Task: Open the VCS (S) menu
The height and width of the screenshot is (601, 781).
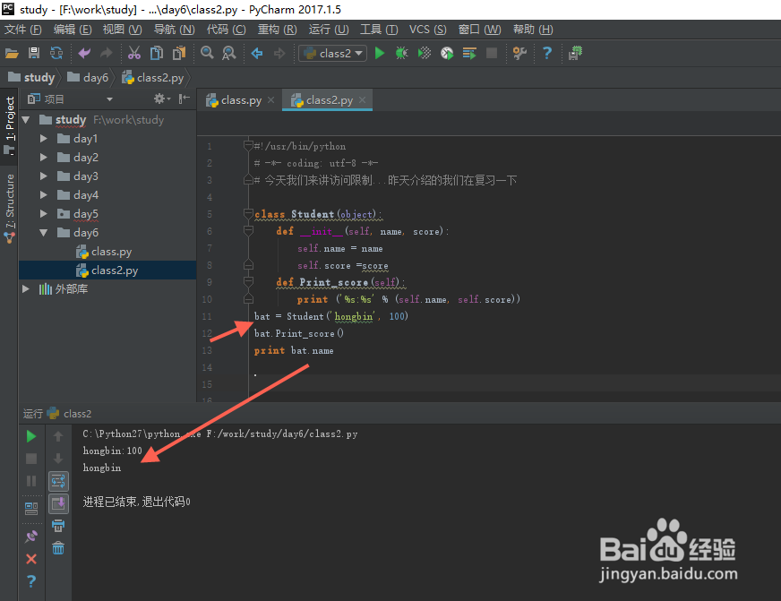Action: (428, 30)
